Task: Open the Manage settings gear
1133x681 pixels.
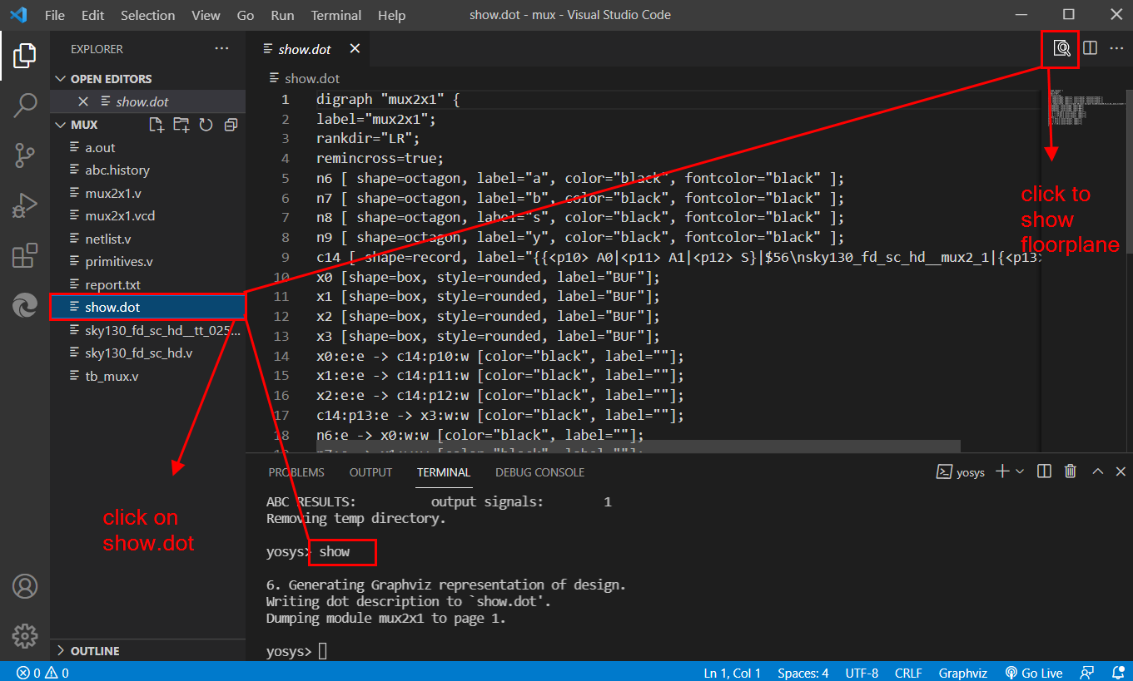Action: [25, 636]
